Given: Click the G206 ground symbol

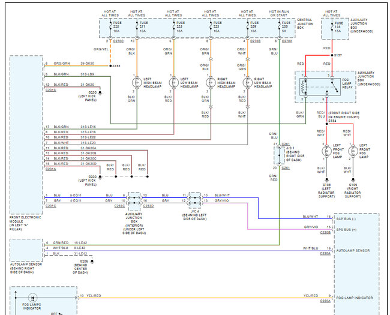Looking at the screenshot, I should pos(92,262).
